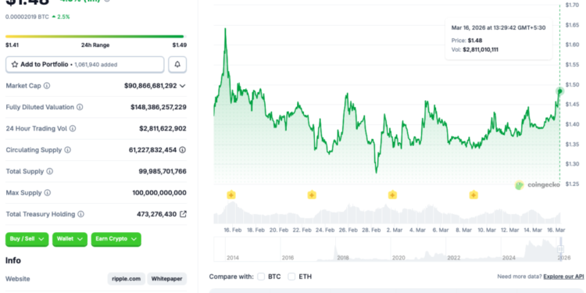Open info icon beside 61,227,832,454 value

[182, 150]
